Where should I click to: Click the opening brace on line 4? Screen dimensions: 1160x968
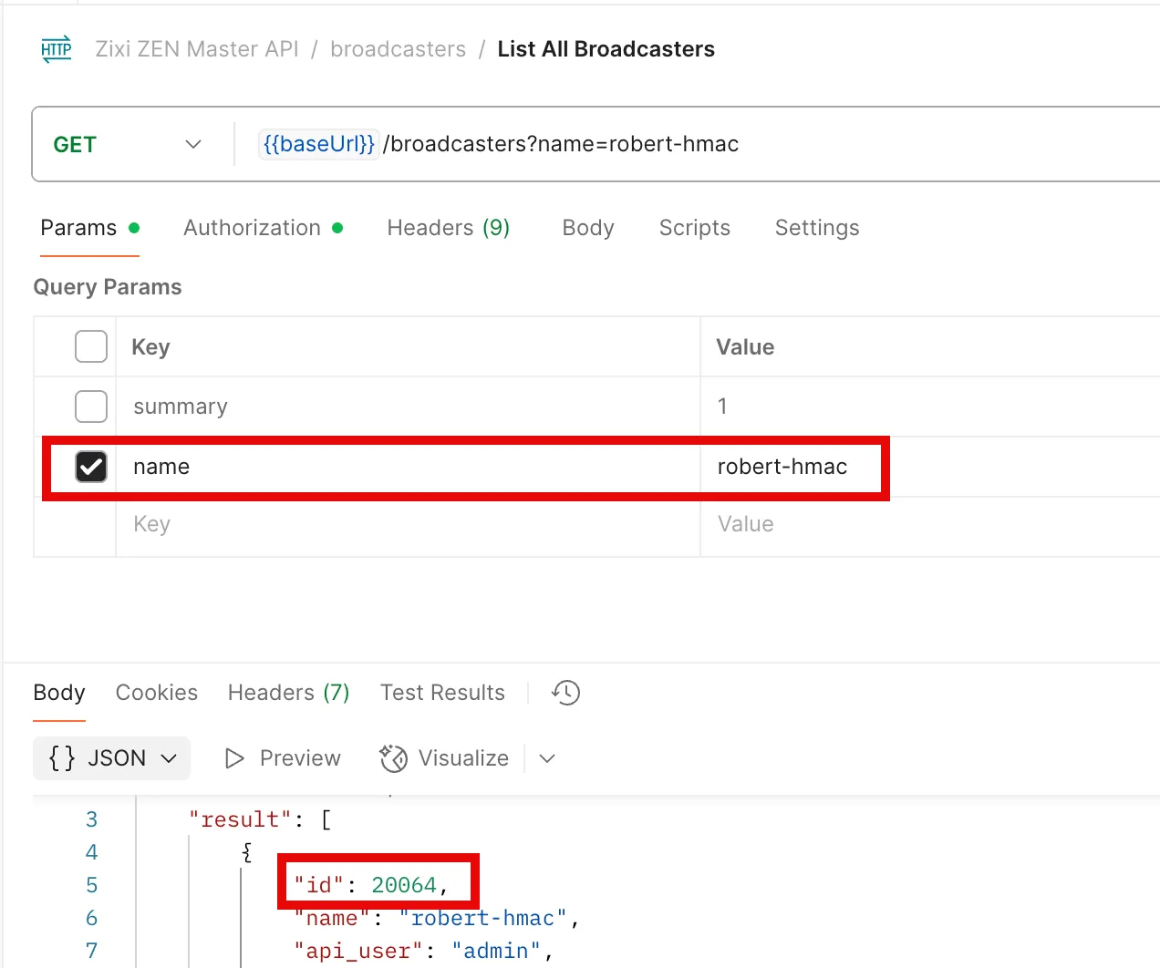(246, 852)
